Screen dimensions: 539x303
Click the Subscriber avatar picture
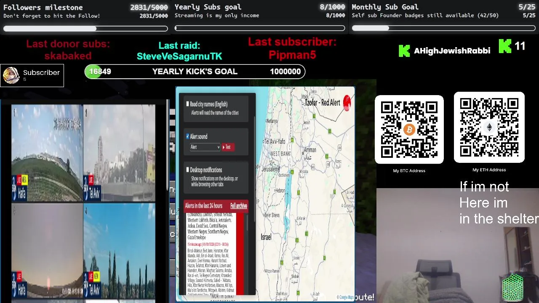[11, 75]
